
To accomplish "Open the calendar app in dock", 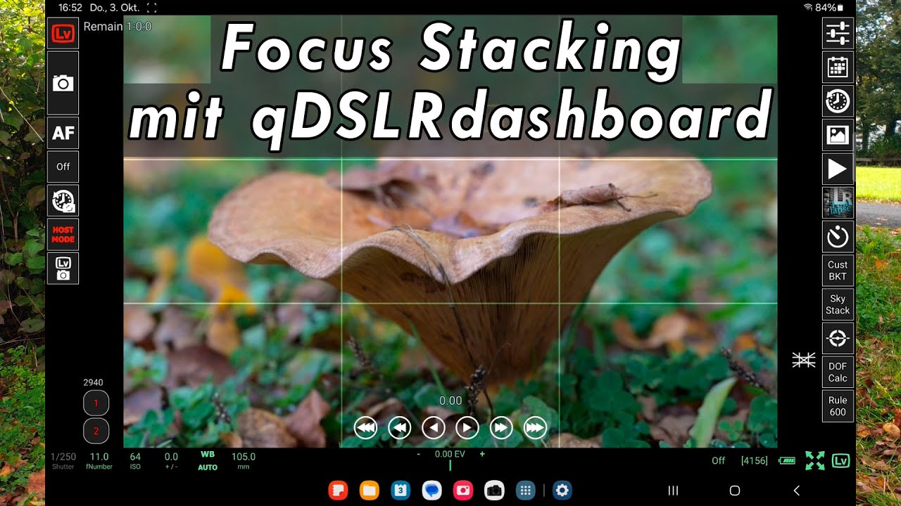I will coord(401,491).
